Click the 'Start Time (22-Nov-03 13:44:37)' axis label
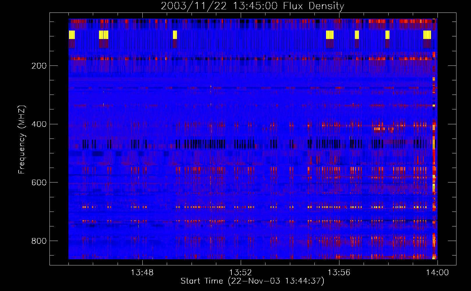The width and height of the screenshot is (471, 291). (x=252, y=281)
